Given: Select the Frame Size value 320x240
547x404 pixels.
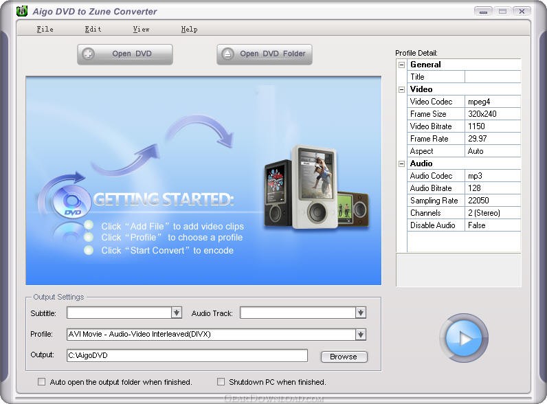Looking at the screenshot, I should point(493,114).
